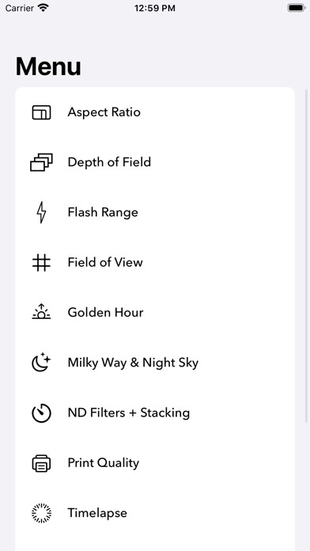This screenshot has width=310, height=551.
Task: Tap the battery indicator in status bar
Action: [x=297, y=8]
